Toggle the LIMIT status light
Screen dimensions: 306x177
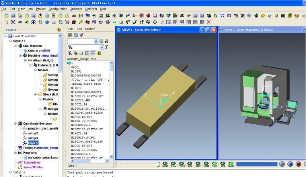[165, 164]
